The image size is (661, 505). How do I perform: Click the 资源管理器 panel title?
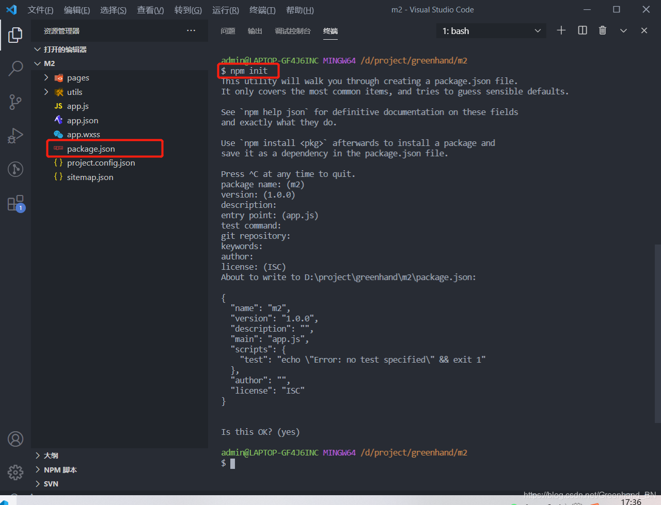pos(61,31)
